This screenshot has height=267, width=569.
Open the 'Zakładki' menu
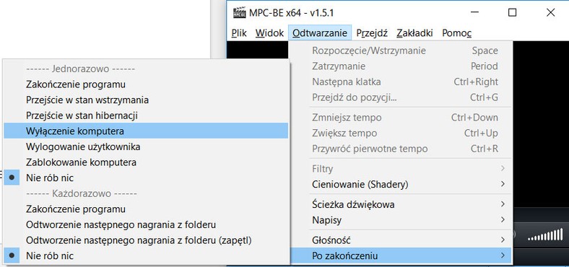414,33
